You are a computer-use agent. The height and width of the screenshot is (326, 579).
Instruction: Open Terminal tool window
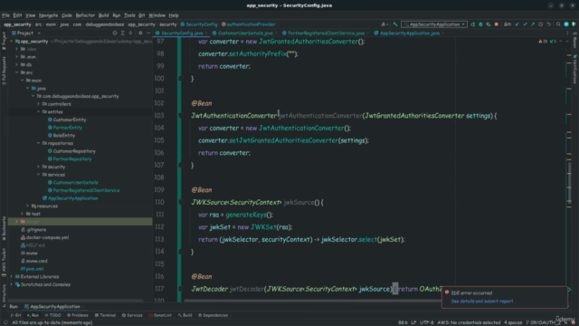point(105,315)
